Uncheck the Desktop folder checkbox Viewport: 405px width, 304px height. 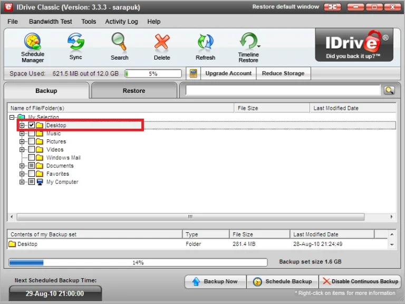(x=32, y=125)
